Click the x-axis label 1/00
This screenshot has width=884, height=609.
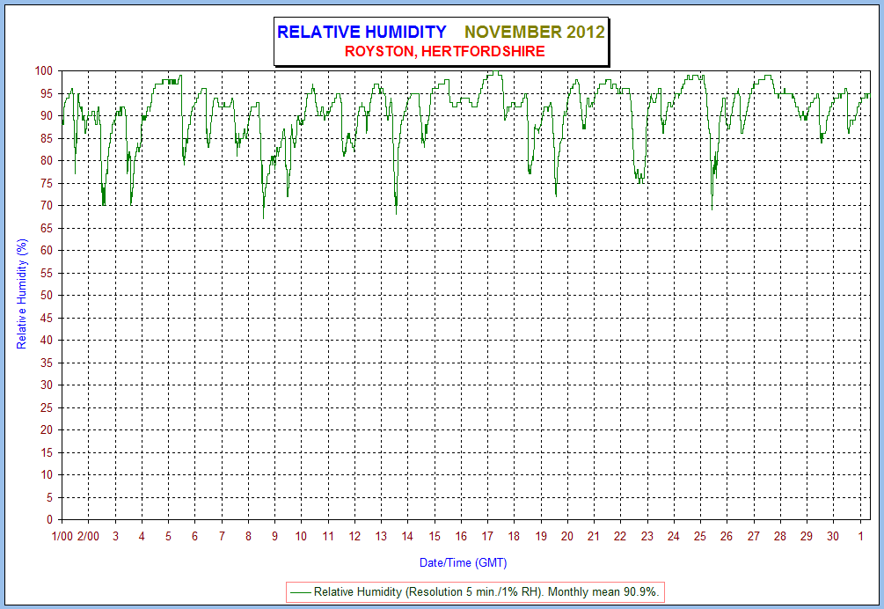coord(62,536)
